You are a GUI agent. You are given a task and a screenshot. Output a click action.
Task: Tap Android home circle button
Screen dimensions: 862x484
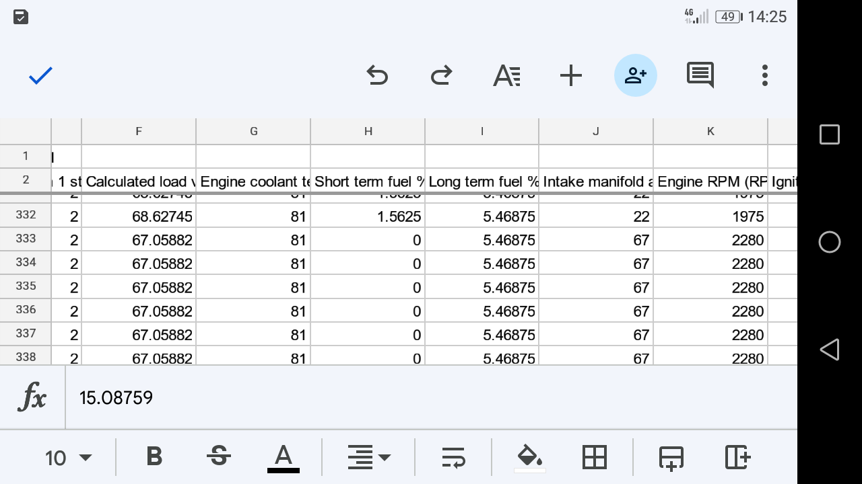pyautogui.click(x=830, y=242)
